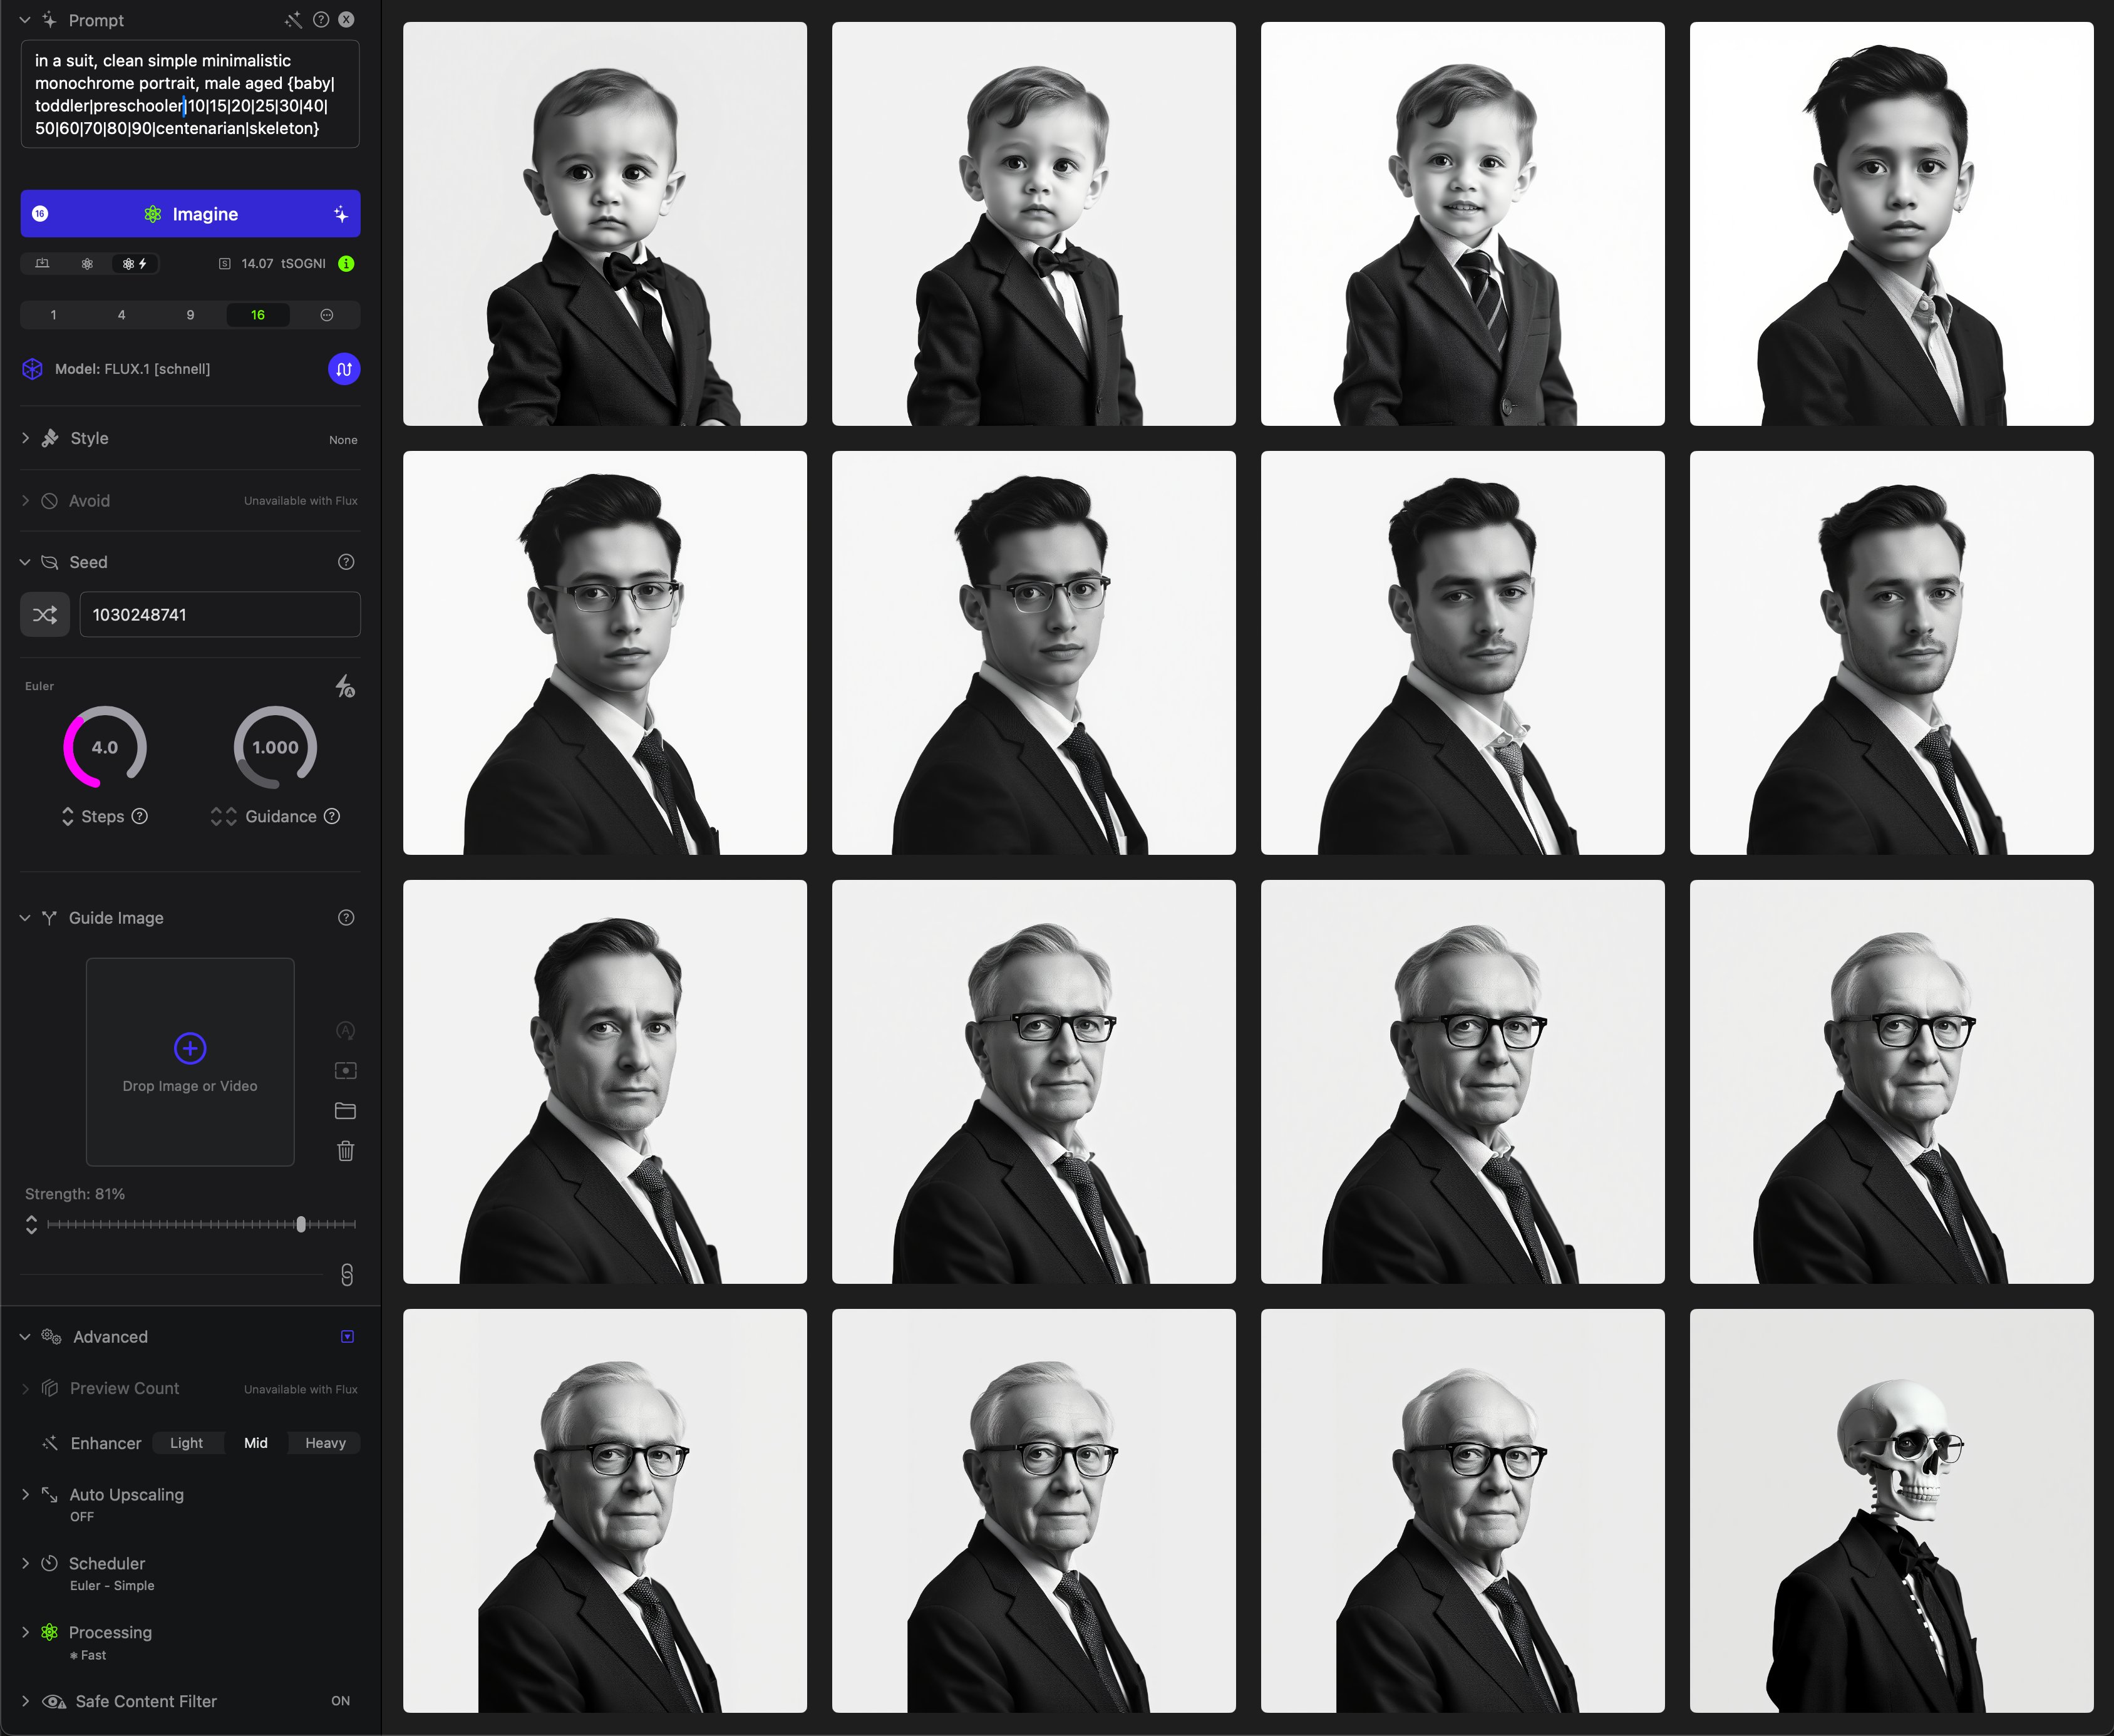Viewport: 2114px width, 1736px height.
Task: Set Enhancer level to Light
Action: [186, 1443]
